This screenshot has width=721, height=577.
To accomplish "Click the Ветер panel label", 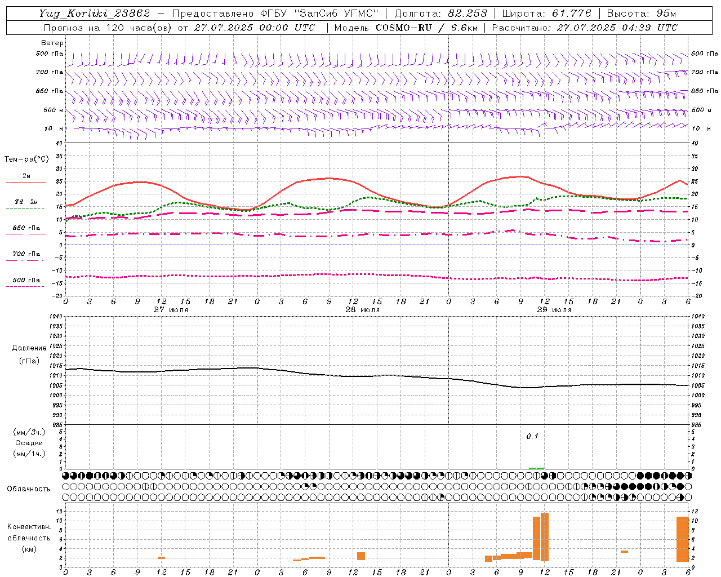I will coord(52,43).
